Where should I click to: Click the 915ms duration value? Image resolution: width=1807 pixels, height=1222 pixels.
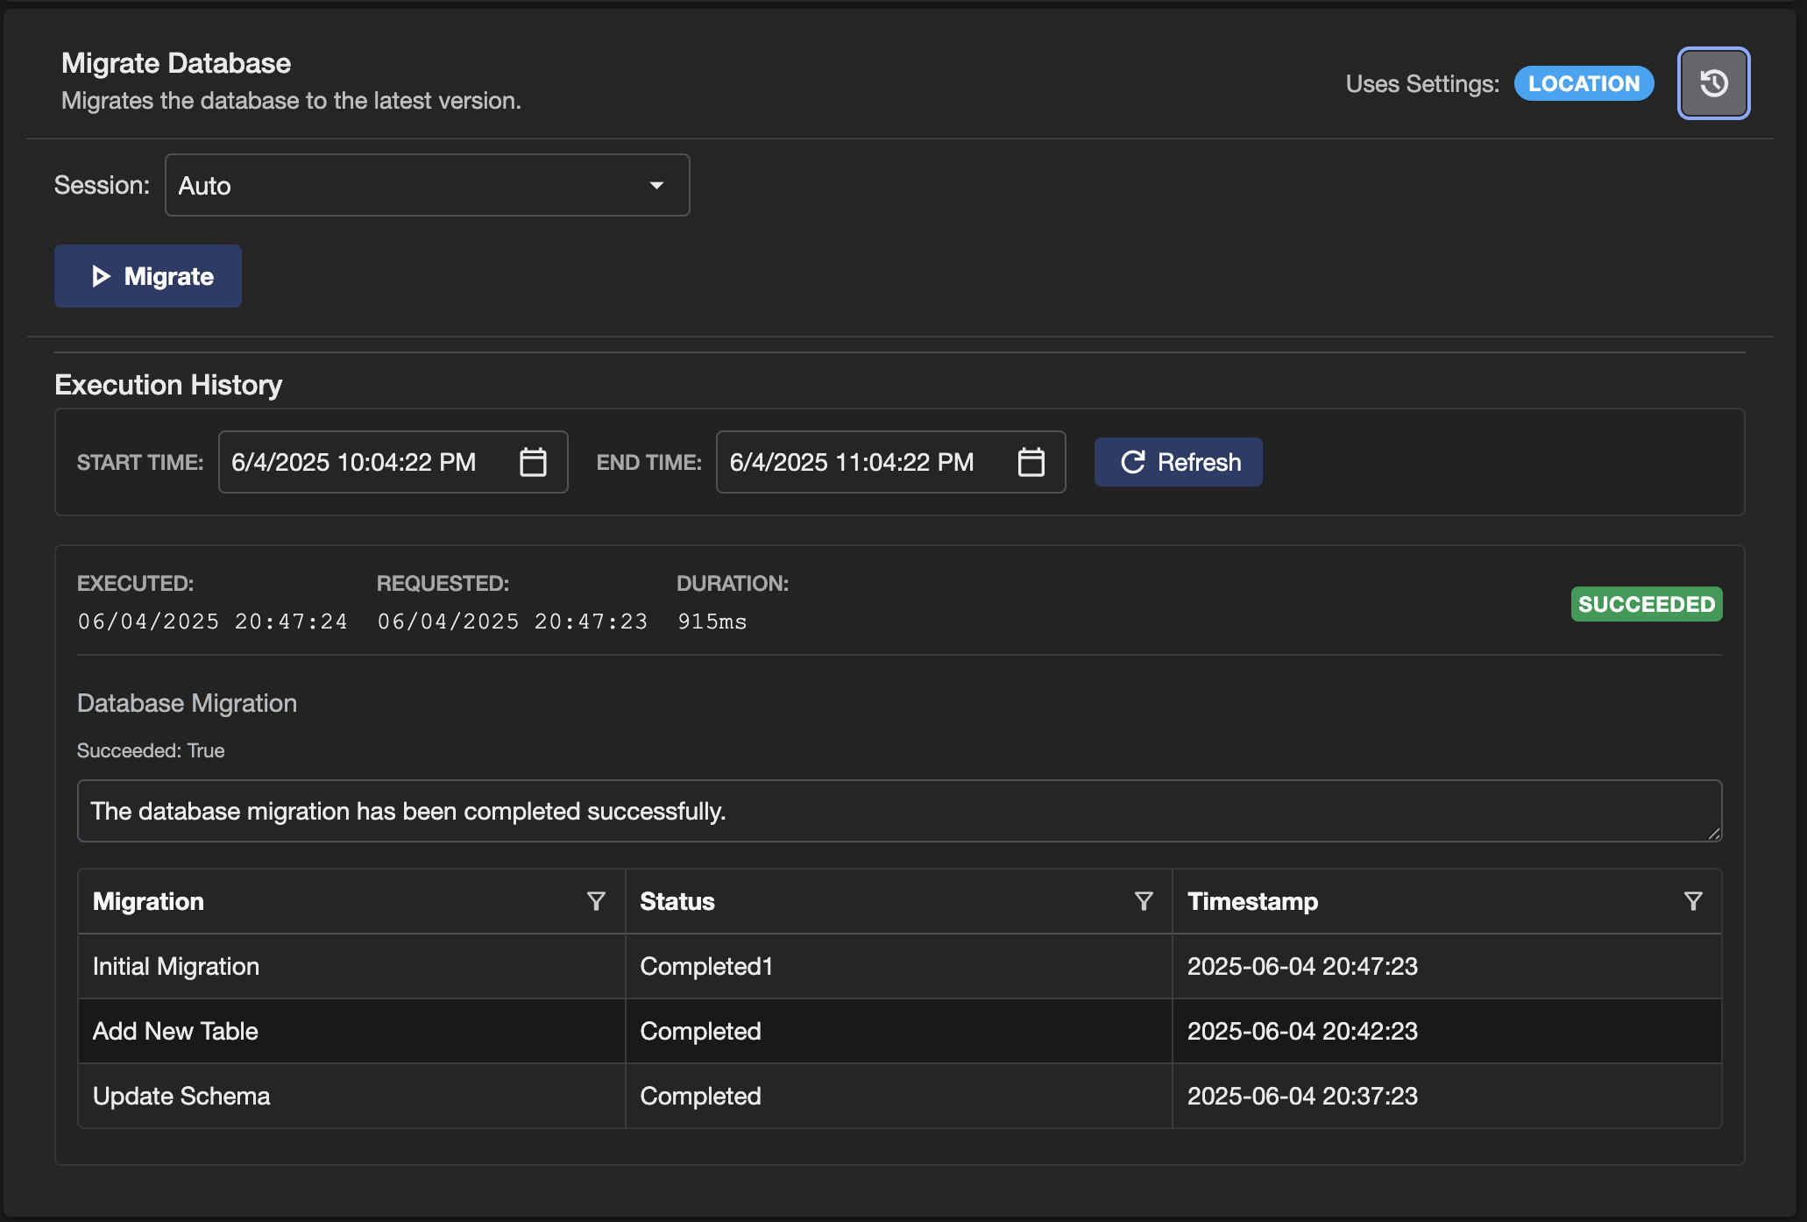coord(712,622)
